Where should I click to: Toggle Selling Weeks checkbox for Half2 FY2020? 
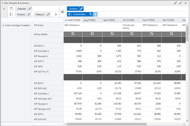click(x=73, y=34)
